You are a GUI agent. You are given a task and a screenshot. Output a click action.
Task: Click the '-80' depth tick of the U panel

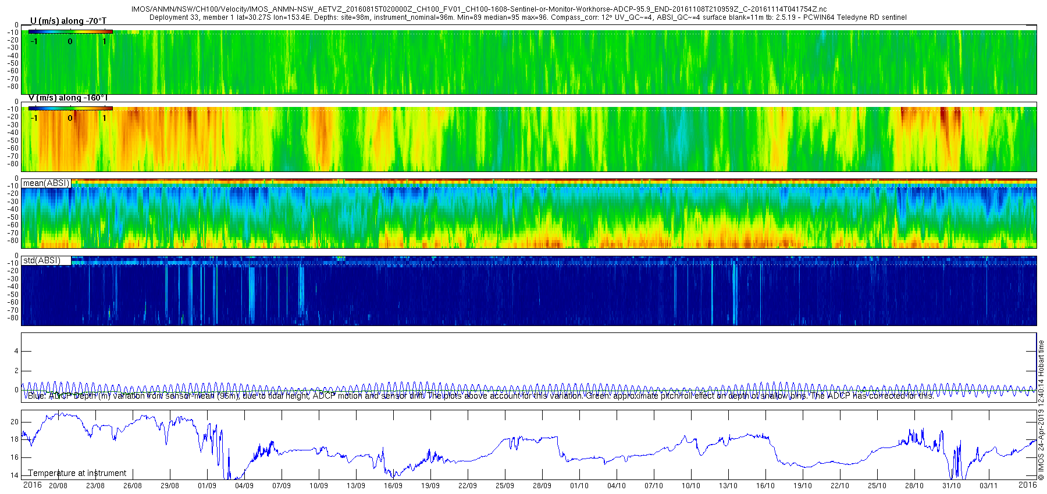point(13,87)
